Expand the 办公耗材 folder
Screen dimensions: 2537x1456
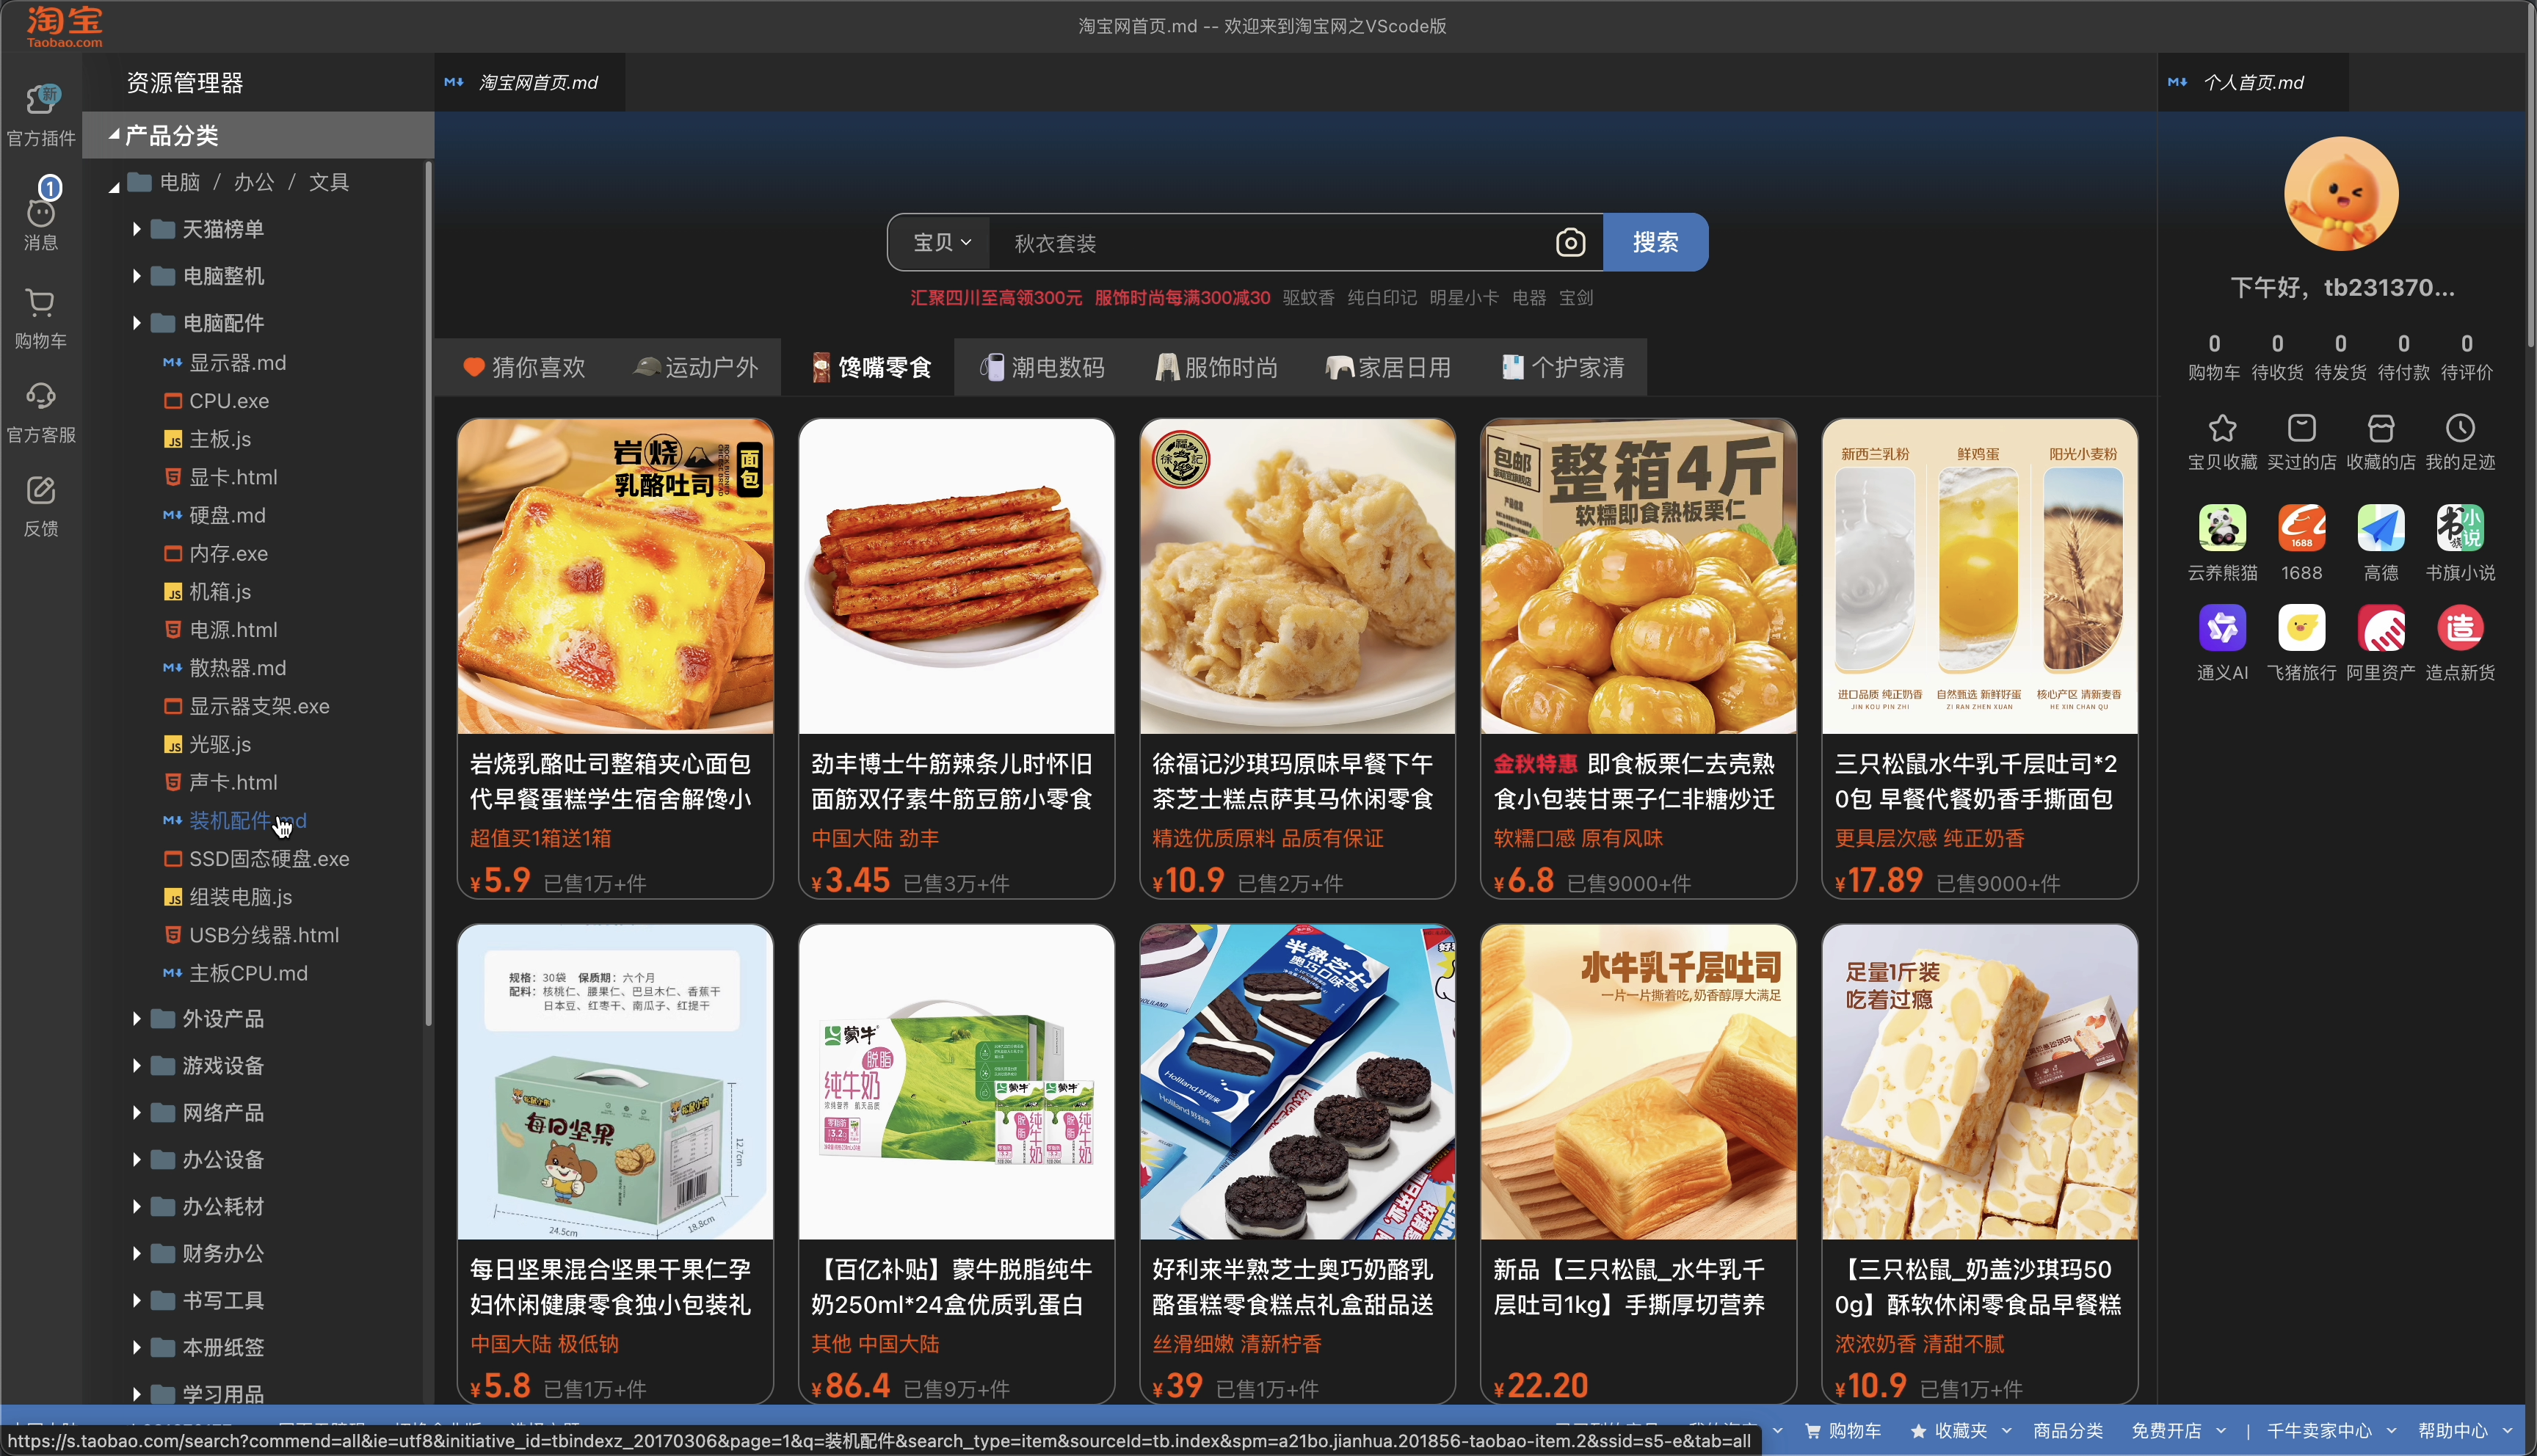pos(136,1207)
